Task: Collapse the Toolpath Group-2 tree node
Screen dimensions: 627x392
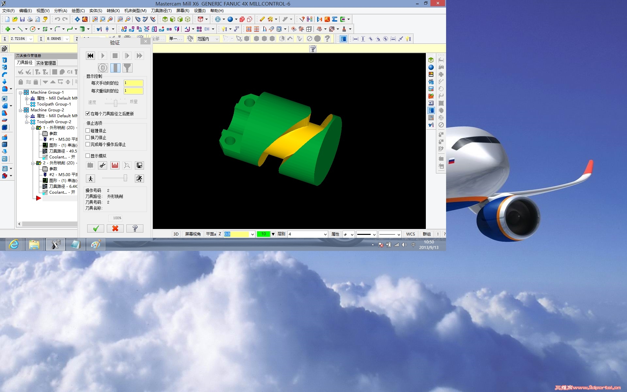Action: tap(26, 122)
